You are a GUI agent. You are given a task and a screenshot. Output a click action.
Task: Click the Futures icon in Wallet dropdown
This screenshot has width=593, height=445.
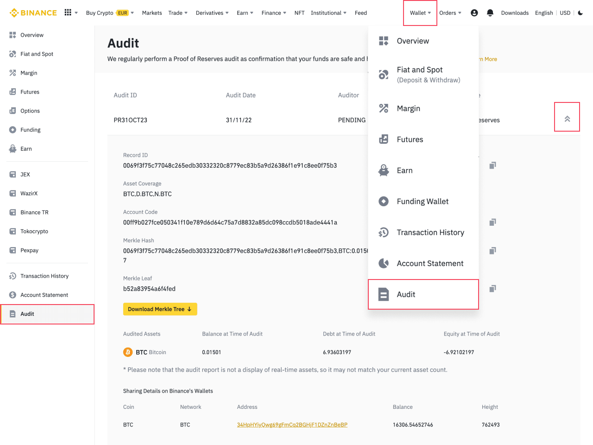tap(384, 140)
